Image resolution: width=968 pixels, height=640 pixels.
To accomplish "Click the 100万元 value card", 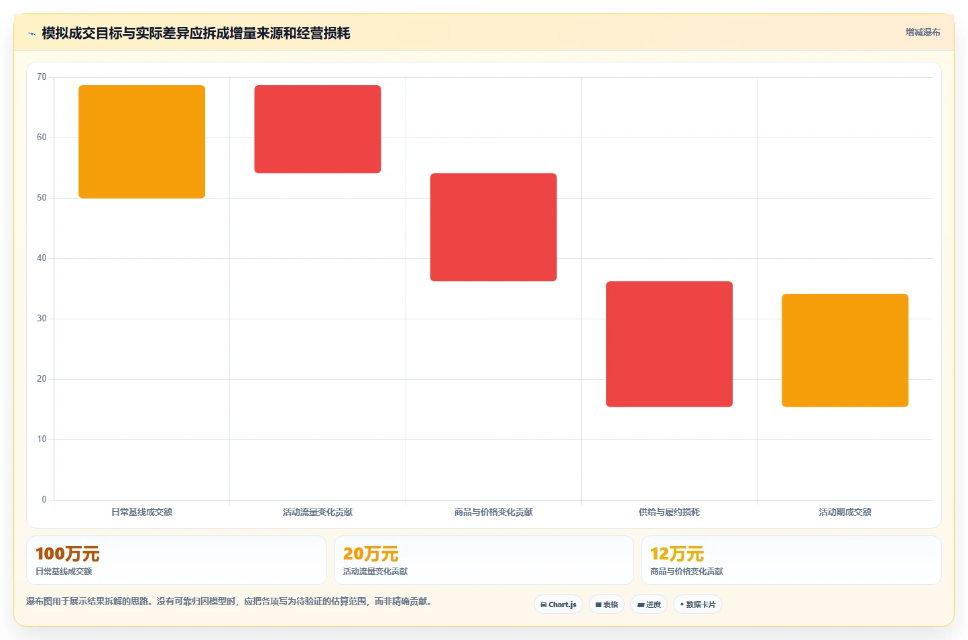I will 176,560.
